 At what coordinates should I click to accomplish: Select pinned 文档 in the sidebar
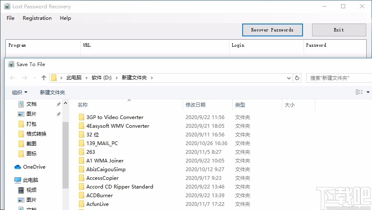click(x=31, y=104)
